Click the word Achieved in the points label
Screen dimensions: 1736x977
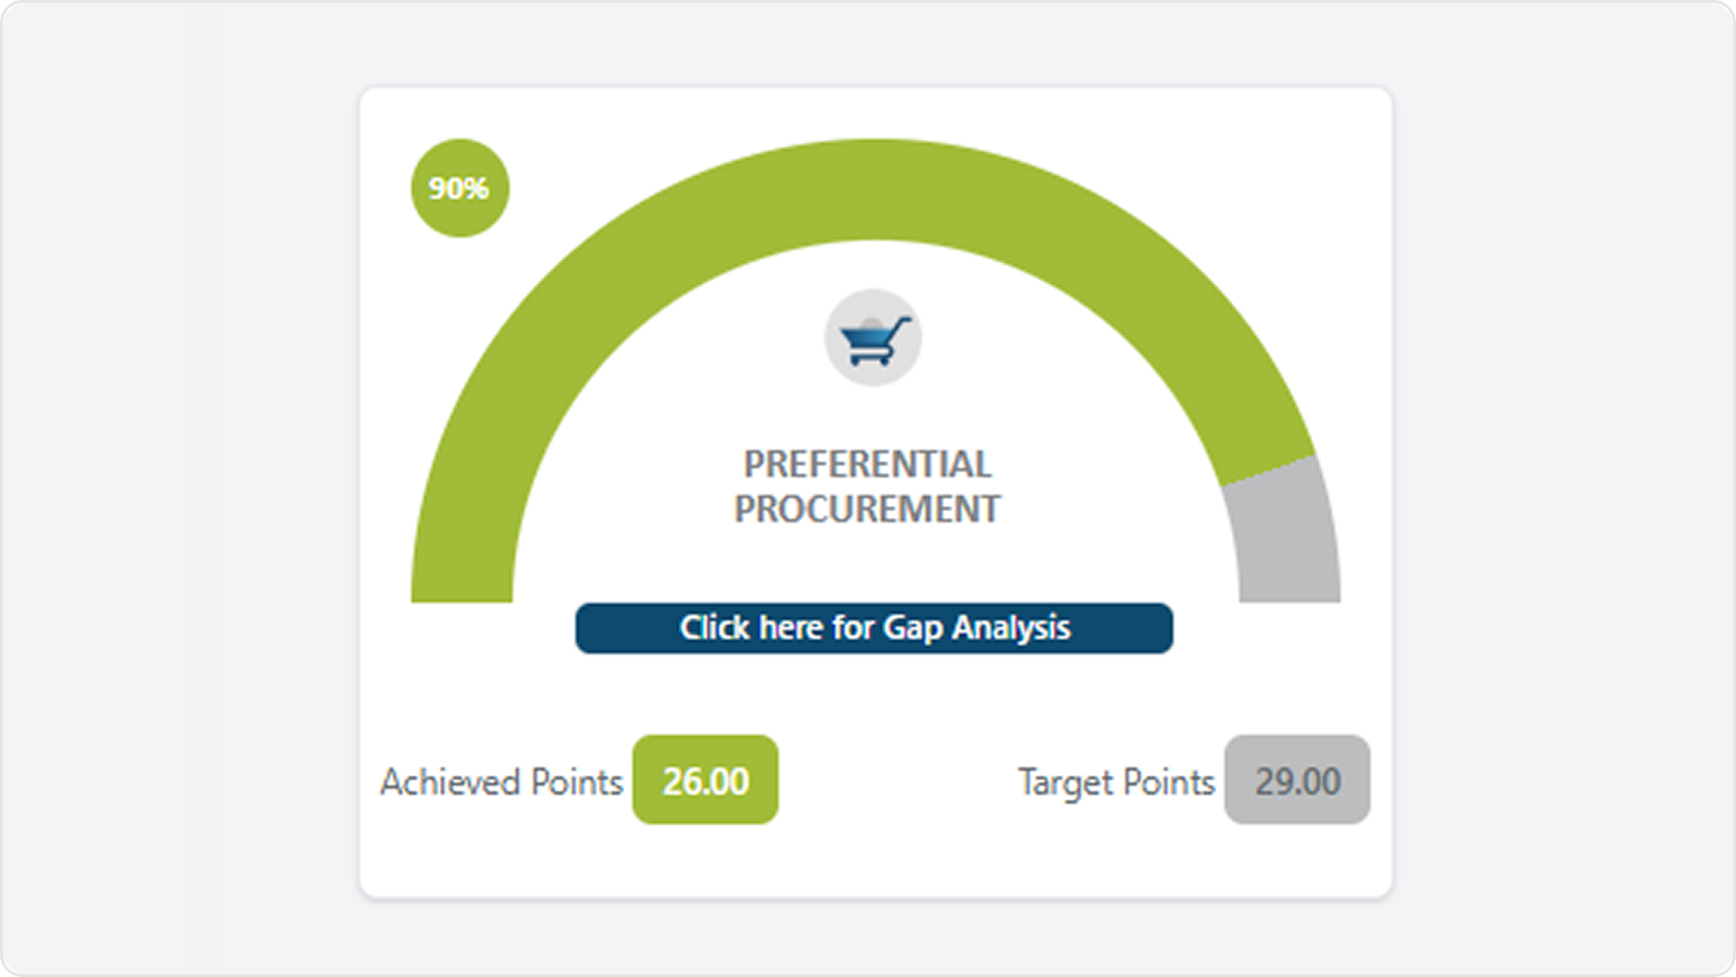pos(451,782)
